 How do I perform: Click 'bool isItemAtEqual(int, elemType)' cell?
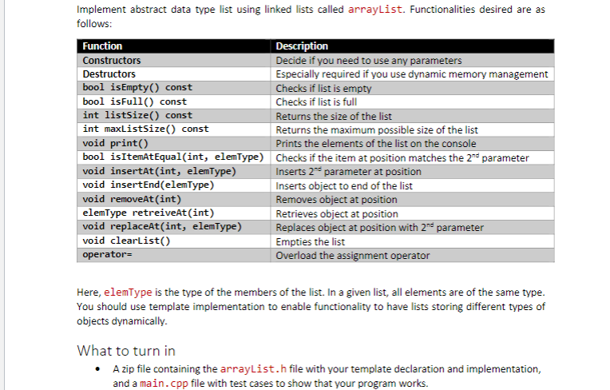[x=173, y=157]
